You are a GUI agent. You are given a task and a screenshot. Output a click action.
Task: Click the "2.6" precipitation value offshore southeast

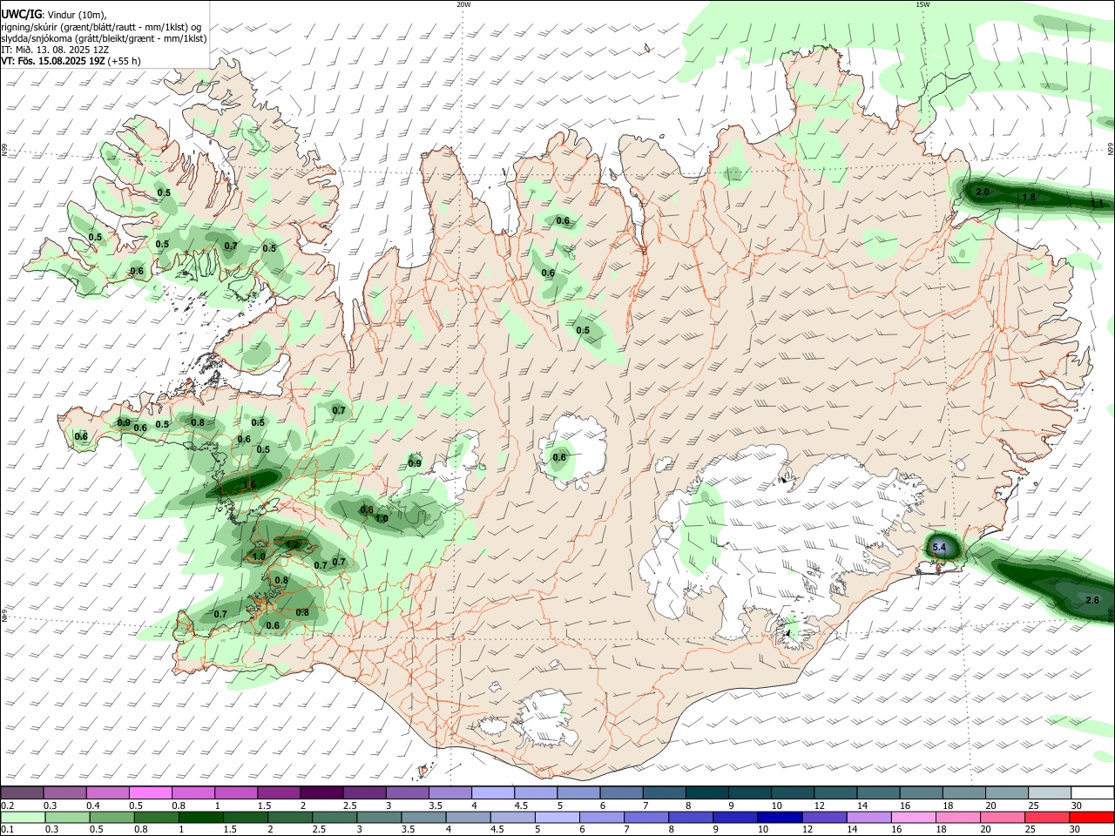pos(1093,600)
